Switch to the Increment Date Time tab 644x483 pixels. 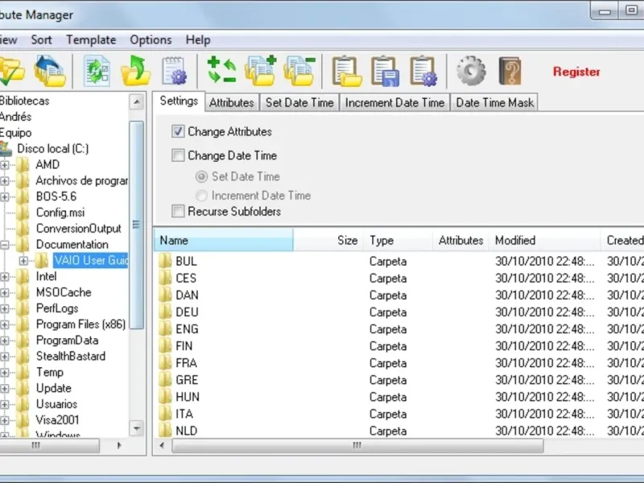(394, 103)
